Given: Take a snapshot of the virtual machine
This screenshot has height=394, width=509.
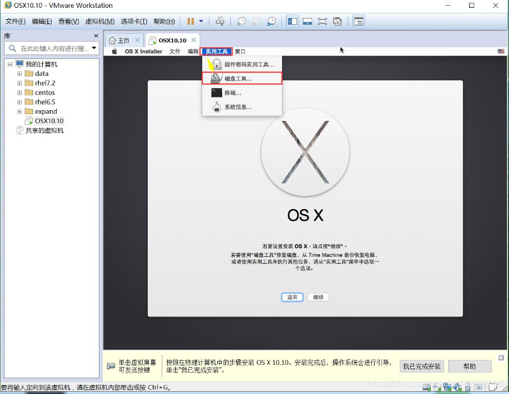Looking at the screenshot, I should click(x=241, y=21).
